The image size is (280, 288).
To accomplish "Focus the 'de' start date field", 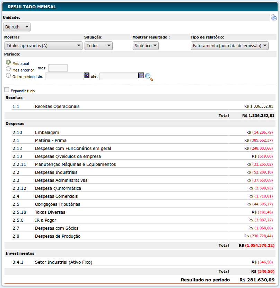I will [x=64, y=76].
